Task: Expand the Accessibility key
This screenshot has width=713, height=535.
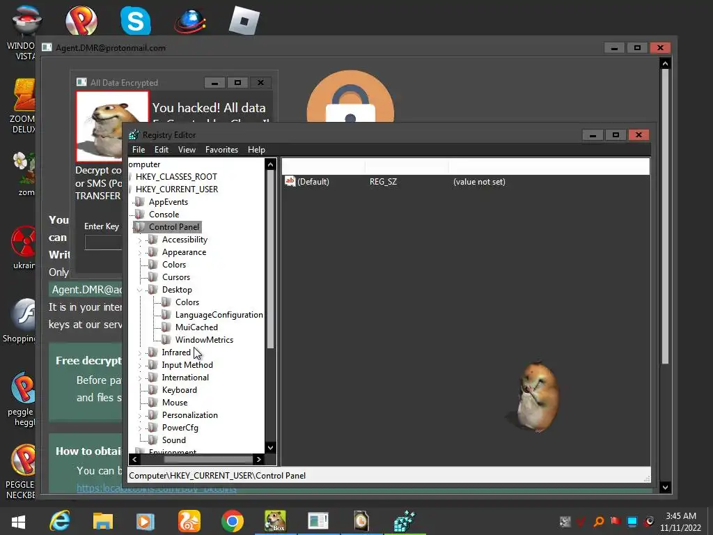Action: (139, 240)
